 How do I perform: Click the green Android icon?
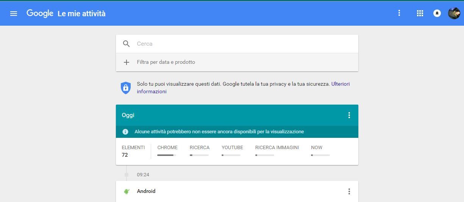[127, 191]
